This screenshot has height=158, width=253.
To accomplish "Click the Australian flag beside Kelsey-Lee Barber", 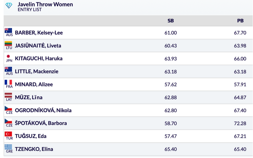I will pos(8,31).
